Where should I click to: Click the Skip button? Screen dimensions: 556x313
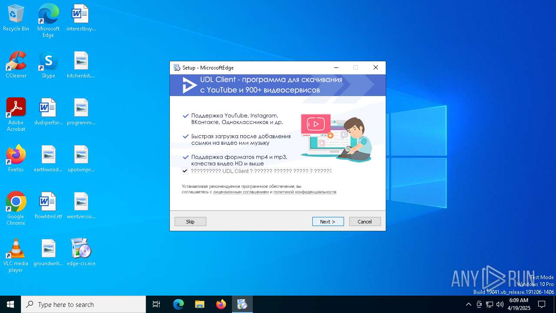coord(190,222)
